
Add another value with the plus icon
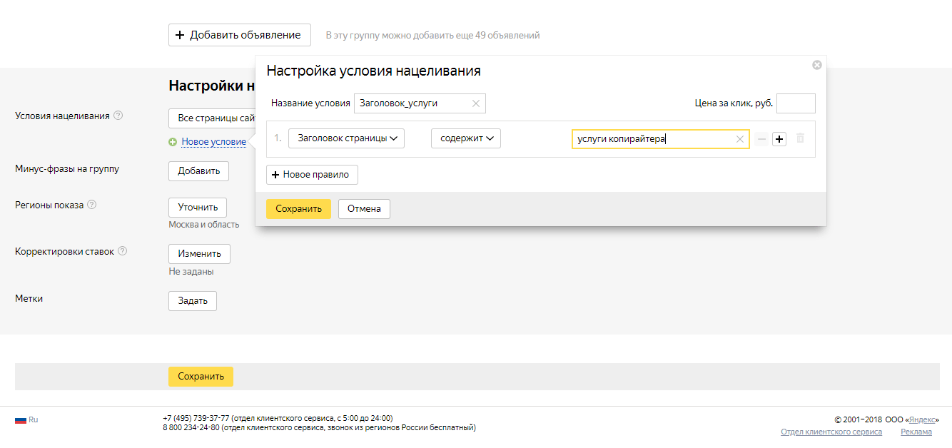pos(779,138)
